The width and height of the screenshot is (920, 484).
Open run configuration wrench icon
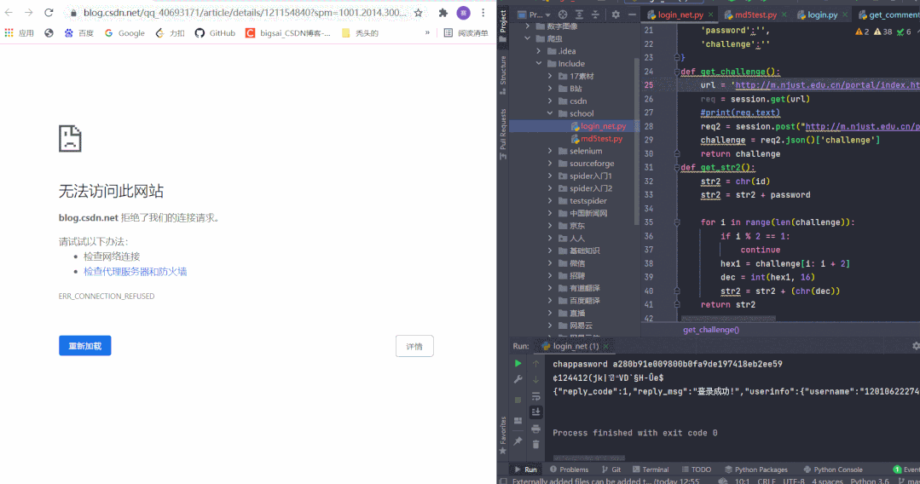coord(518,379)
